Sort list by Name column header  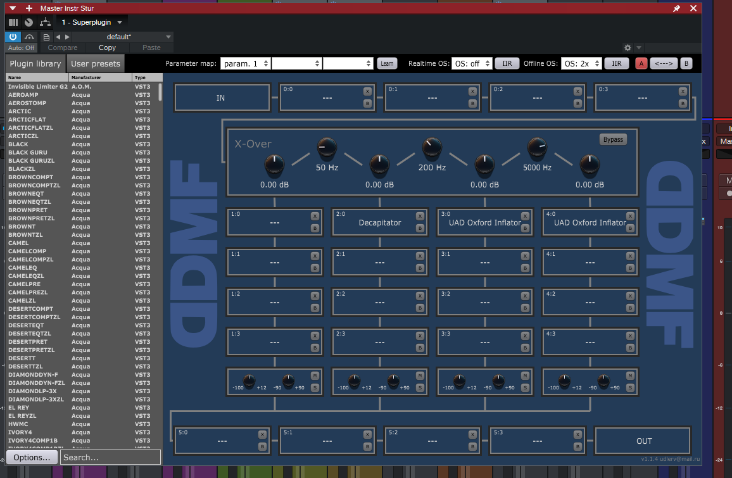coord(37,77)
